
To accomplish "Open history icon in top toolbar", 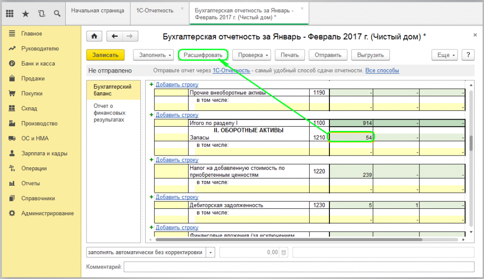I will (42, 14).
